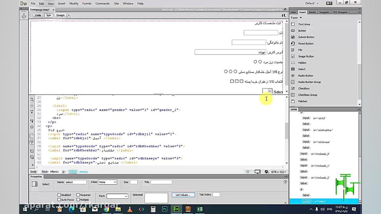Insert a Reset Button form element
This screenshot has width=381, height=214.
pos(306,43)
